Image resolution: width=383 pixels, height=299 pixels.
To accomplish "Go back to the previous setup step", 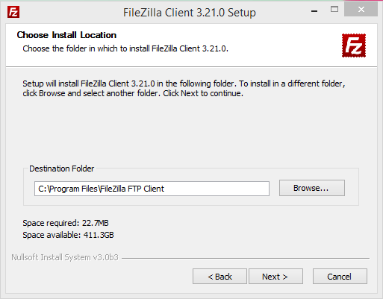I will (x=219, y=276).
